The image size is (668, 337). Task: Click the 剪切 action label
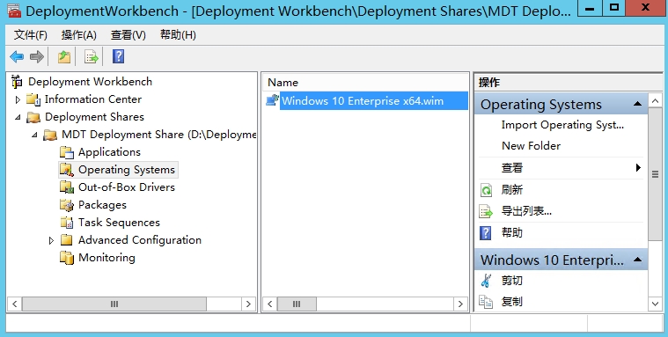(x=512, y=281)
